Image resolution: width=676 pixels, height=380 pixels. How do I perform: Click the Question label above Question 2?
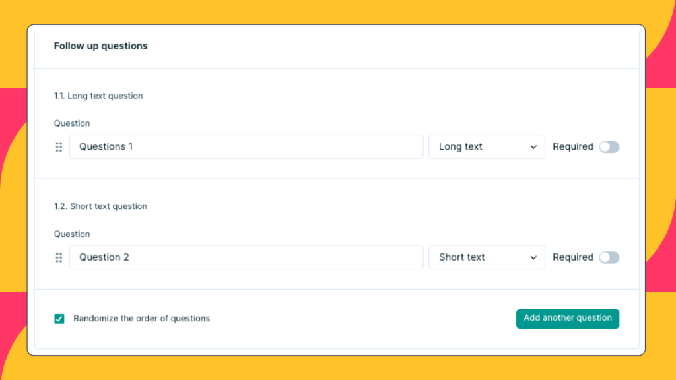pos(72,234)
